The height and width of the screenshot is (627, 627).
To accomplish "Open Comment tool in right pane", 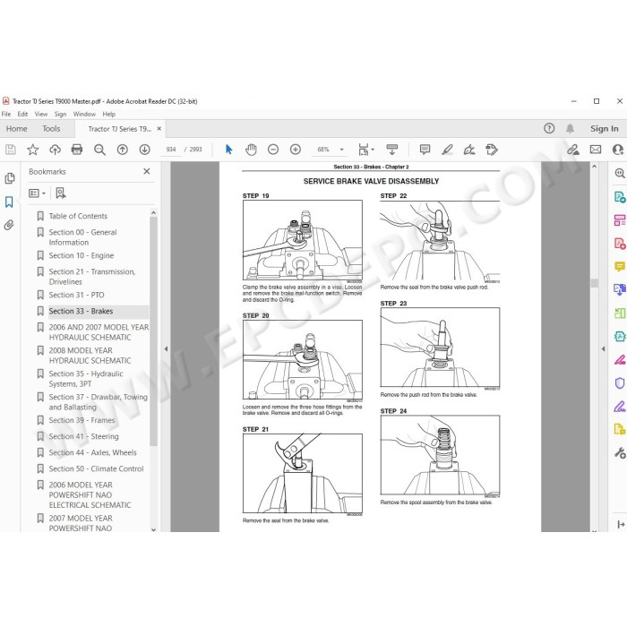I will coord(620,266).
